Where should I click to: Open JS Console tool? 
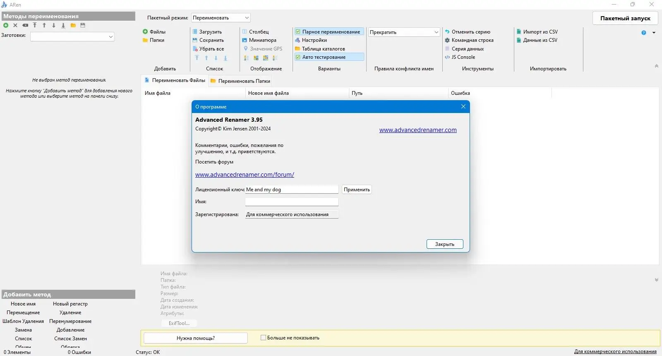[460, 57]
